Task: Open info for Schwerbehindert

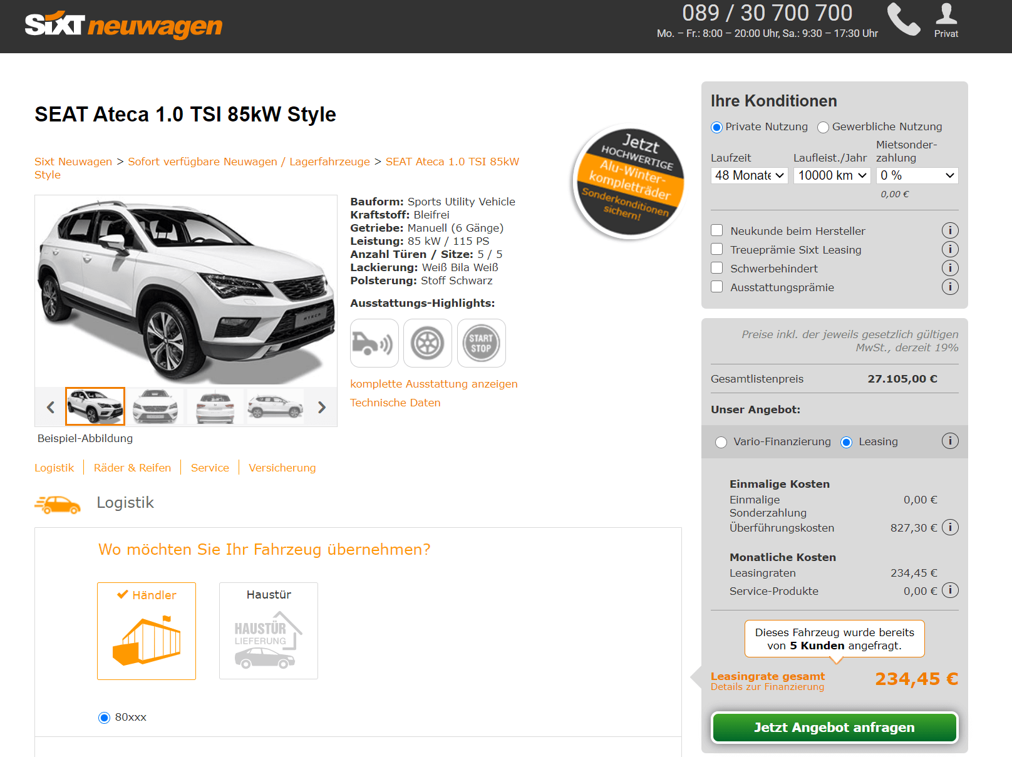Action: tap(950, 268)
